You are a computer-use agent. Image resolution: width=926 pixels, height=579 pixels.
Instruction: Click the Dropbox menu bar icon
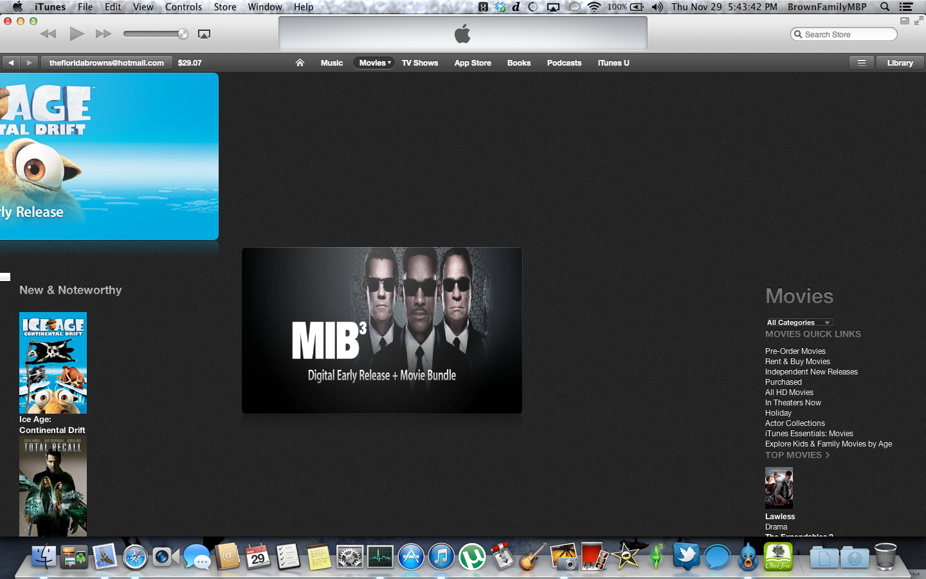coord(500,7)
